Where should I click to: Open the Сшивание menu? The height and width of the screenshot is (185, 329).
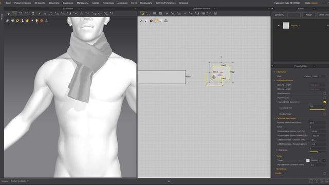pos(68,3)
